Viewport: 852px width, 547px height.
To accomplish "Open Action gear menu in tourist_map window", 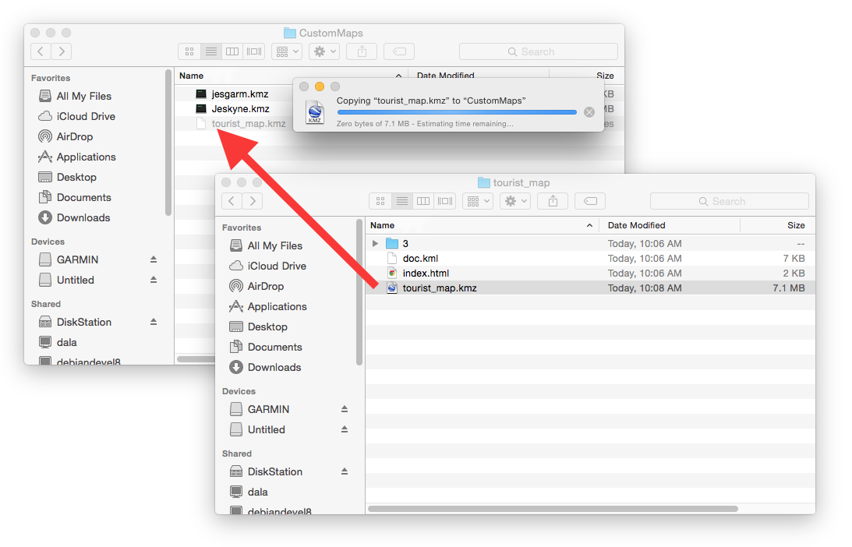I will click(x=515, y=201).
